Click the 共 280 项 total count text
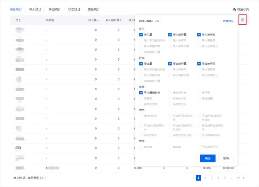The height and width of the screenshot is (187, 259). (x=19, y=178)
